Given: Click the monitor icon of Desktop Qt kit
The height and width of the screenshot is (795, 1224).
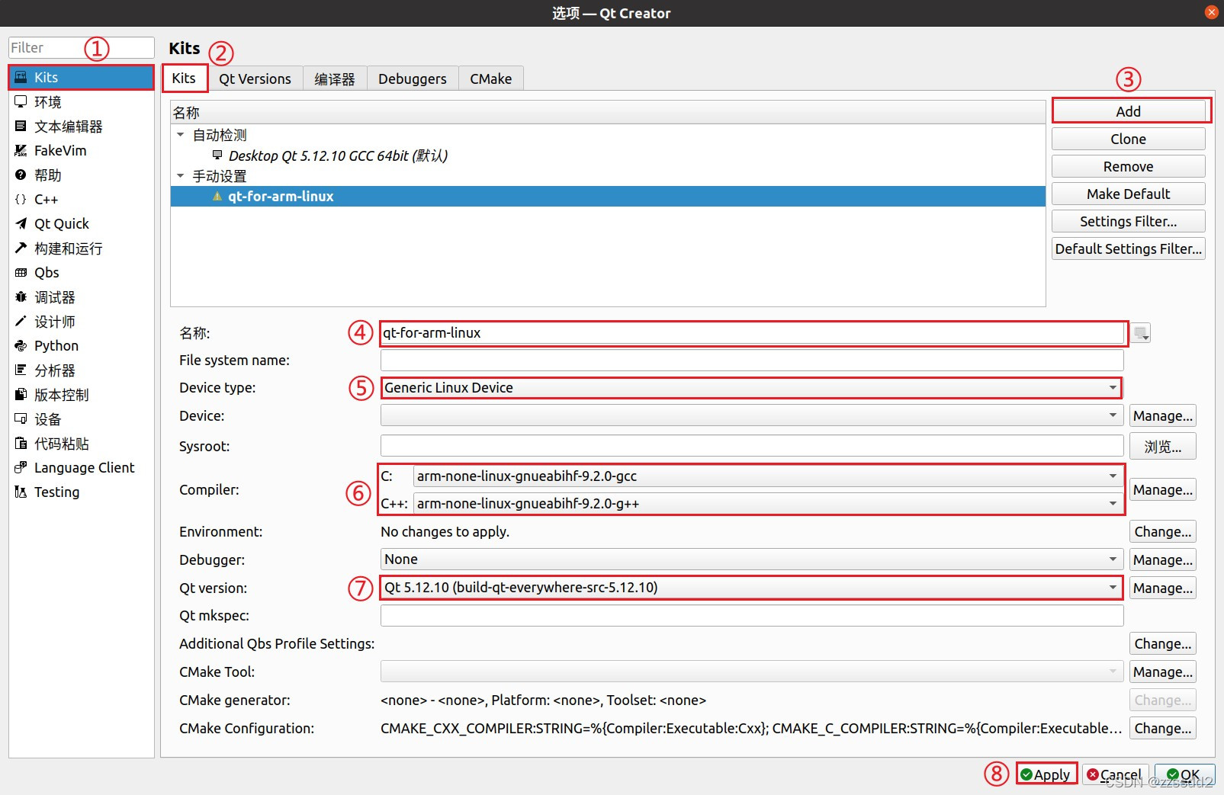Looking at the screenshot, I should coord(217,155).
